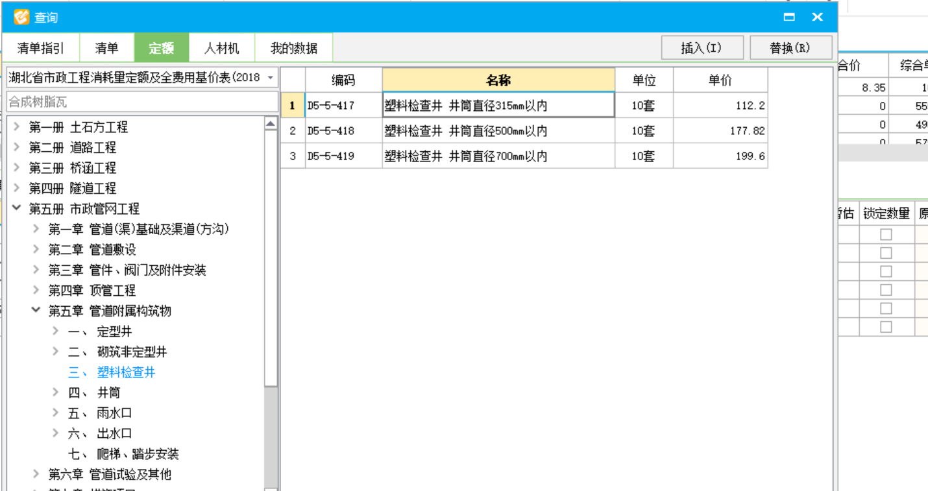Click the price cell 177.82
This screenshot has height=491, width=928.
point(720,130)
